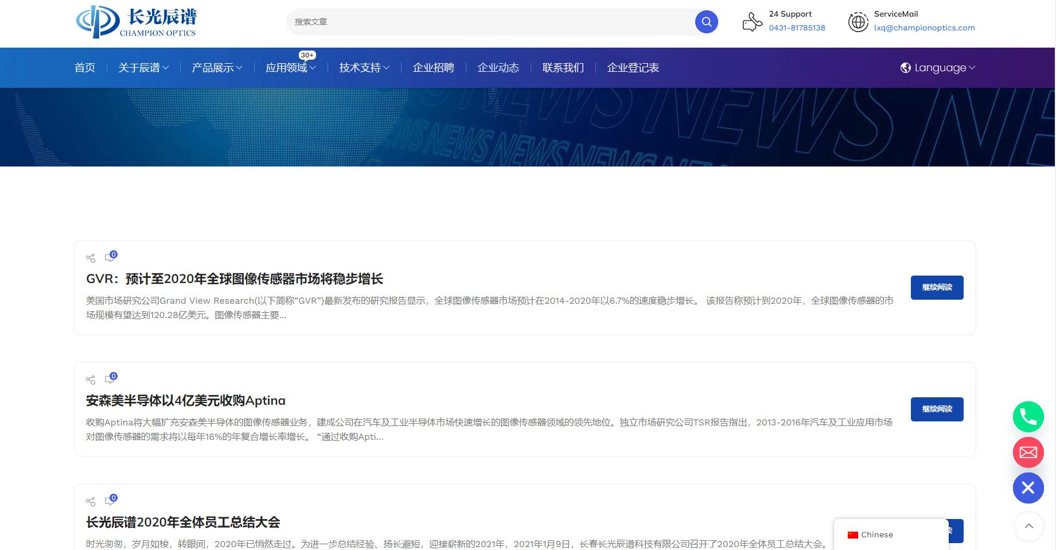
Task: Click the 24 Support phone icon
Action: click(x=752, y=22)
